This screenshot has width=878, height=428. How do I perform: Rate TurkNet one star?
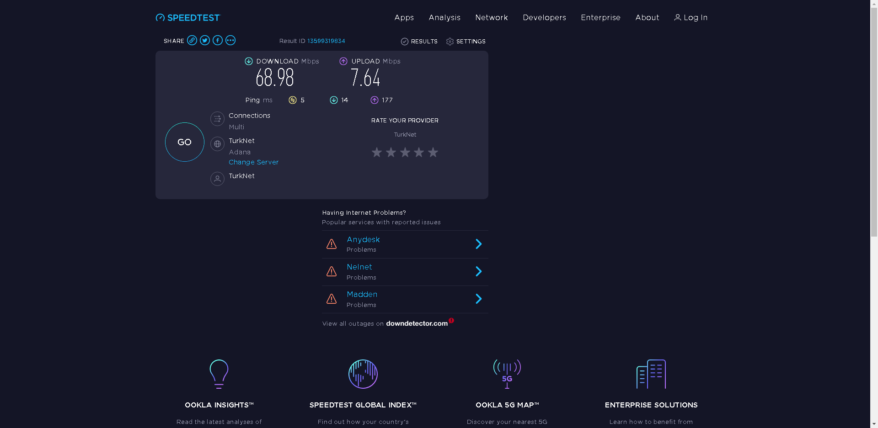point(377,152)
